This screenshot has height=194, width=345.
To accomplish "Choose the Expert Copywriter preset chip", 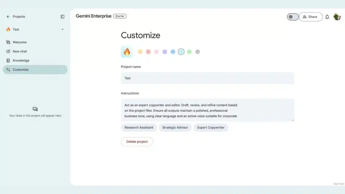I will [x=211, y=128].
